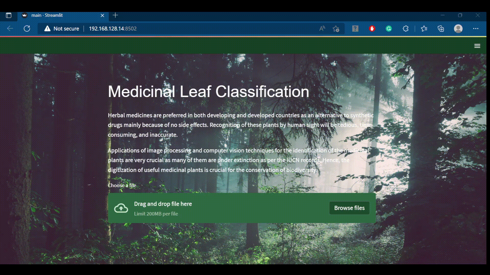Open a new browser tab
This screenshot has height=275, width=490.
click(x=115, y=15)
